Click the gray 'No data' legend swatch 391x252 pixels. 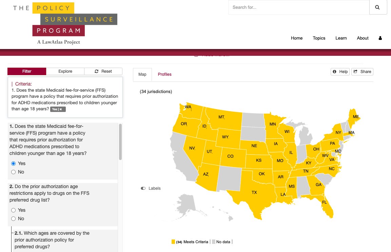[213, 242]
